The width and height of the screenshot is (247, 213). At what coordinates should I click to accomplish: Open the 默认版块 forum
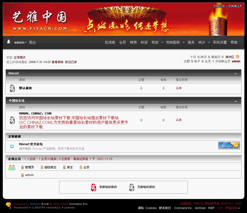26,88
